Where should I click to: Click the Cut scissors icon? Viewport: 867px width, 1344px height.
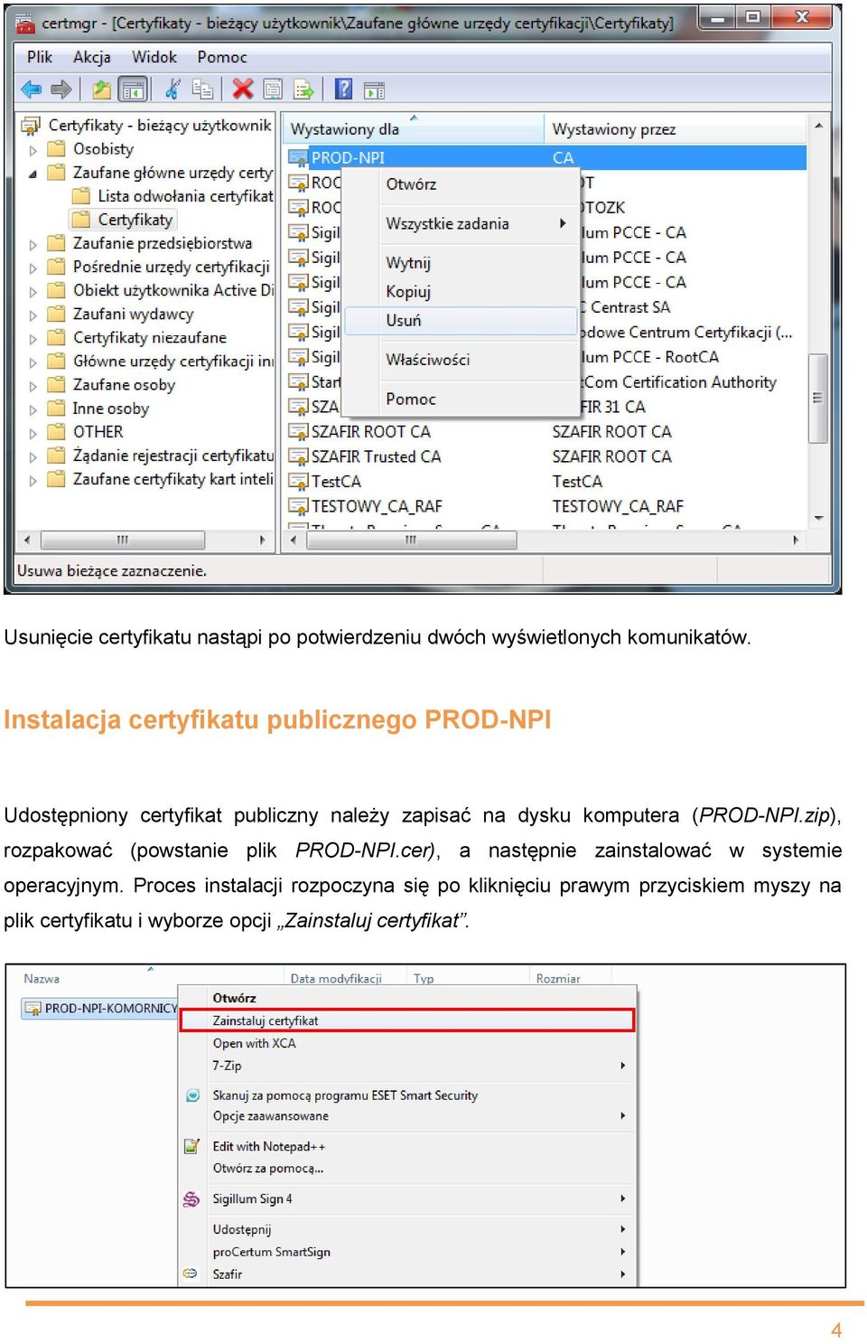pyautogui.click(x=172, y=89)
